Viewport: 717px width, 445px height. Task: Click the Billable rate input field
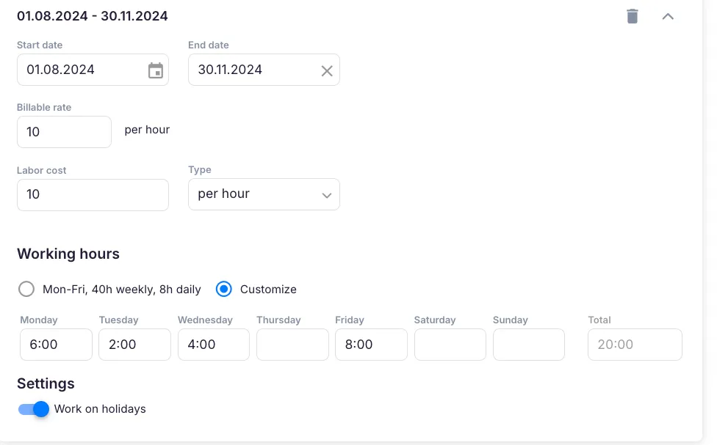(64, 132)
